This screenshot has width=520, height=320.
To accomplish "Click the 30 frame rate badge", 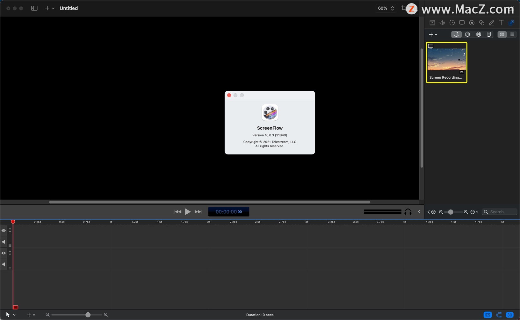I will coord(509,315).
